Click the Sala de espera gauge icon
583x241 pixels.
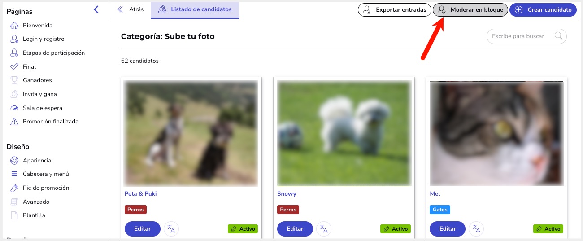tap(14, 108)
